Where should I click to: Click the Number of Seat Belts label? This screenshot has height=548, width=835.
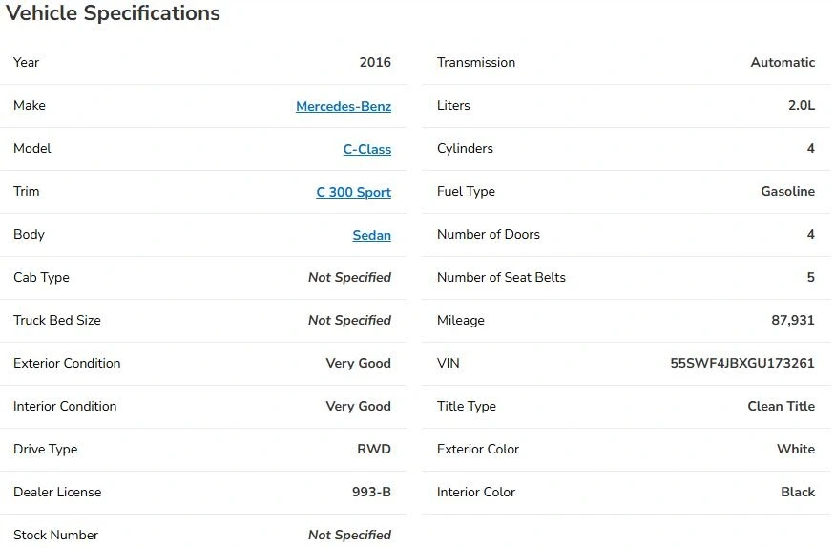501,278
